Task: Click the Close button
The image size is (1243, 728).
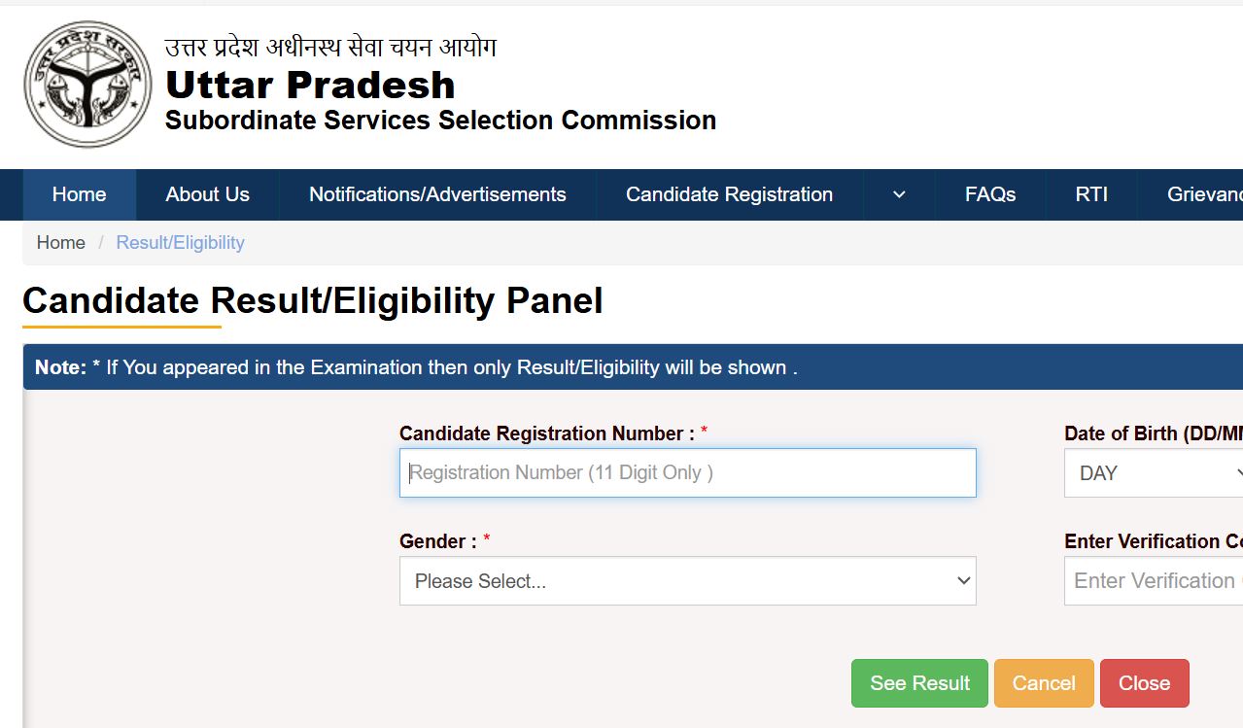Action: click(x=1144, y=683)
